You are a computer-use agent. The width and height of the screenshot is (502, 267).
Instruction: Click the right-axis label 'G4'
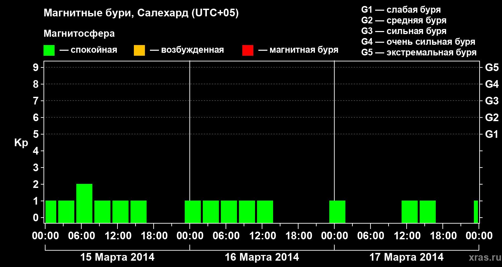[x=492, y=84]
